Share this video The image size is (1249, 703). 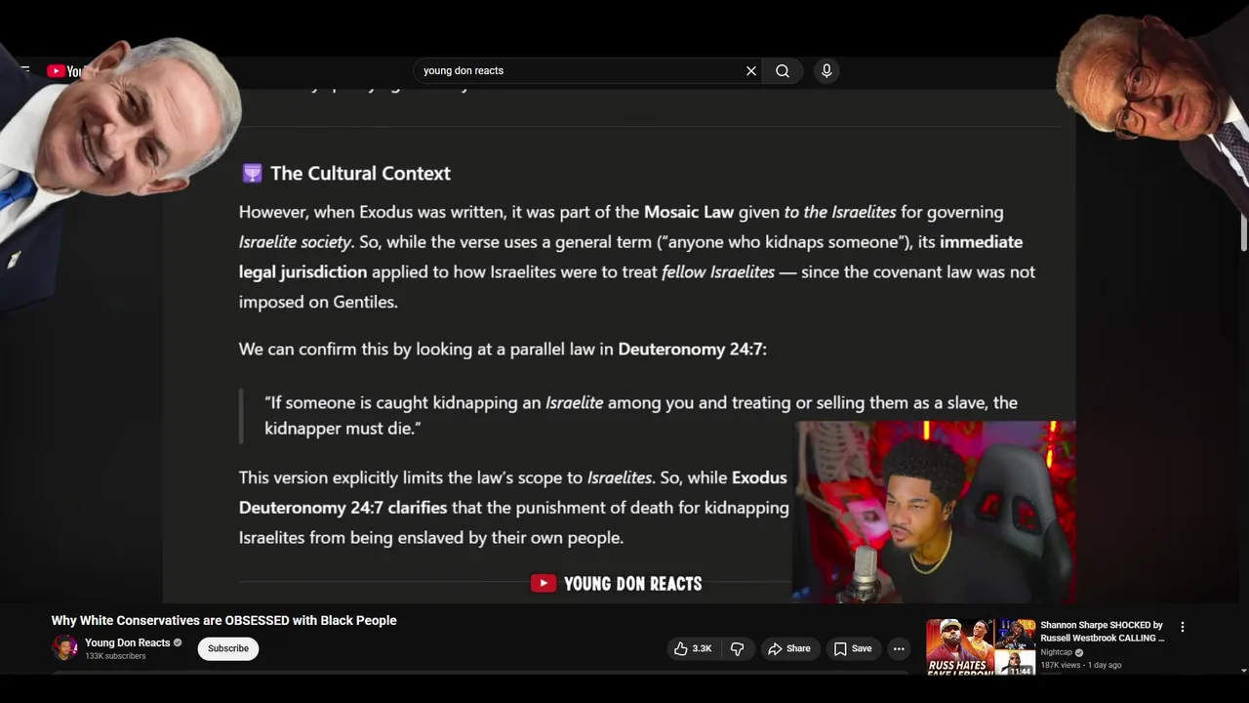coord(789,648)
